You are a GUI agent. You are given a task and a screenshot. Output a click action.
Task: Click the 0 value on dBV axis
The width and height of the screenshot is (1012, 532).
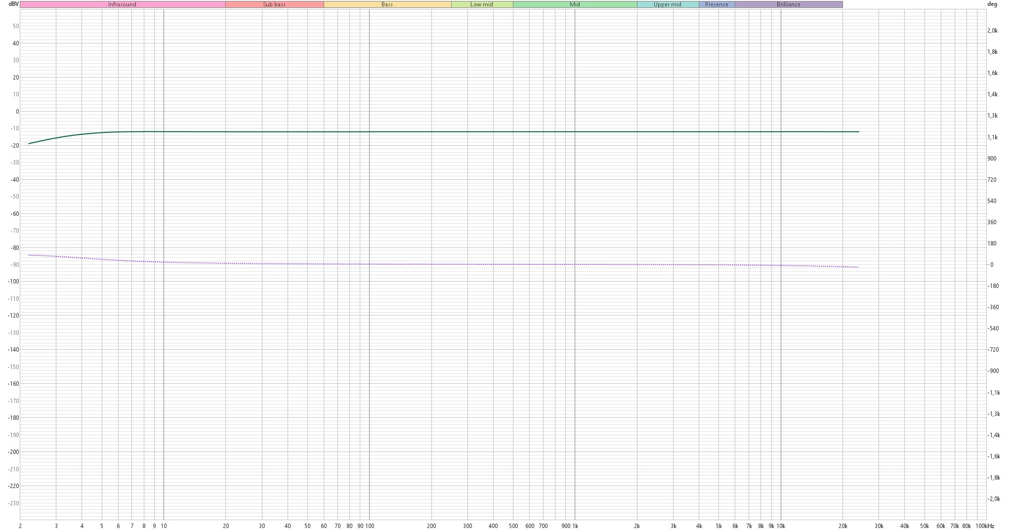(17, 111)
